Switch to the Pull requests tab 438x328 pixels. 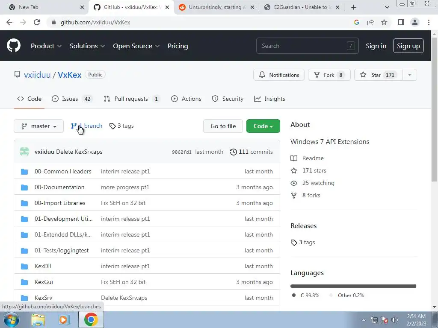point(132,99)
